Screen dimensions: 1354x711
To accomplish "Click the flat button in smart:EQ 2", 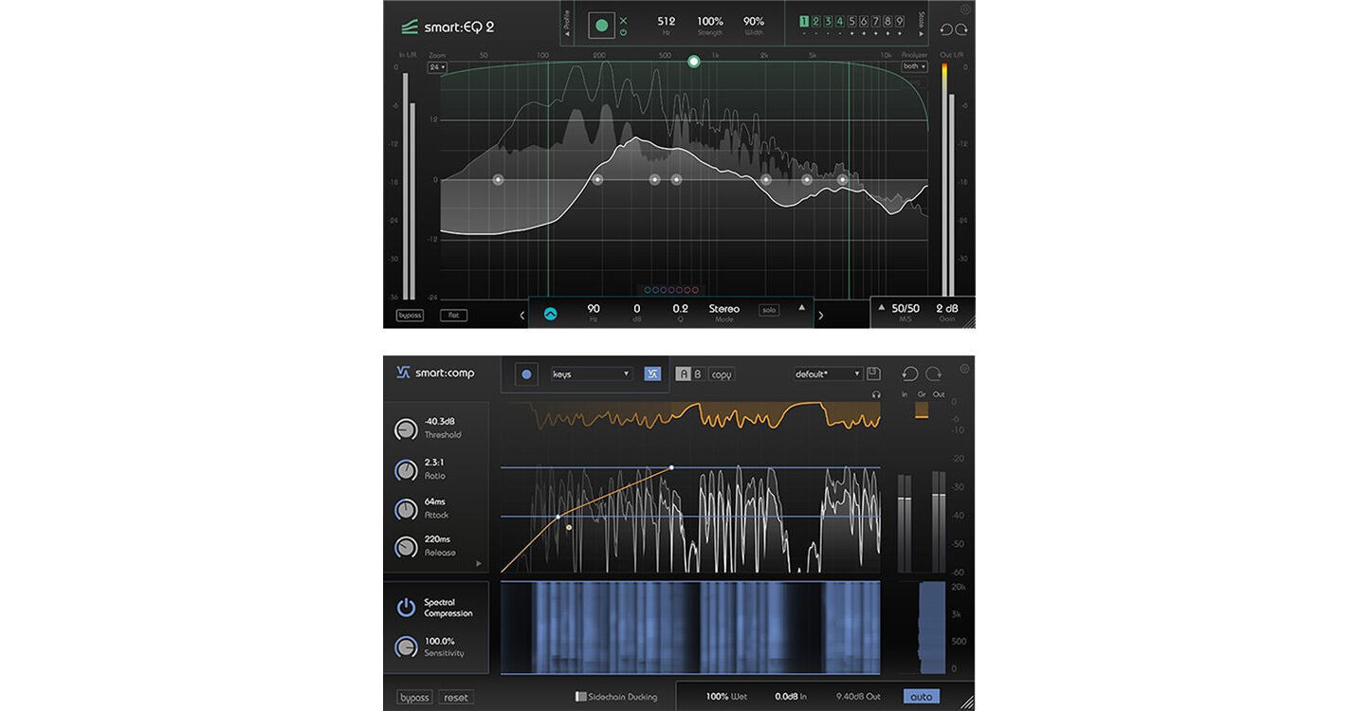I will 453,314.
